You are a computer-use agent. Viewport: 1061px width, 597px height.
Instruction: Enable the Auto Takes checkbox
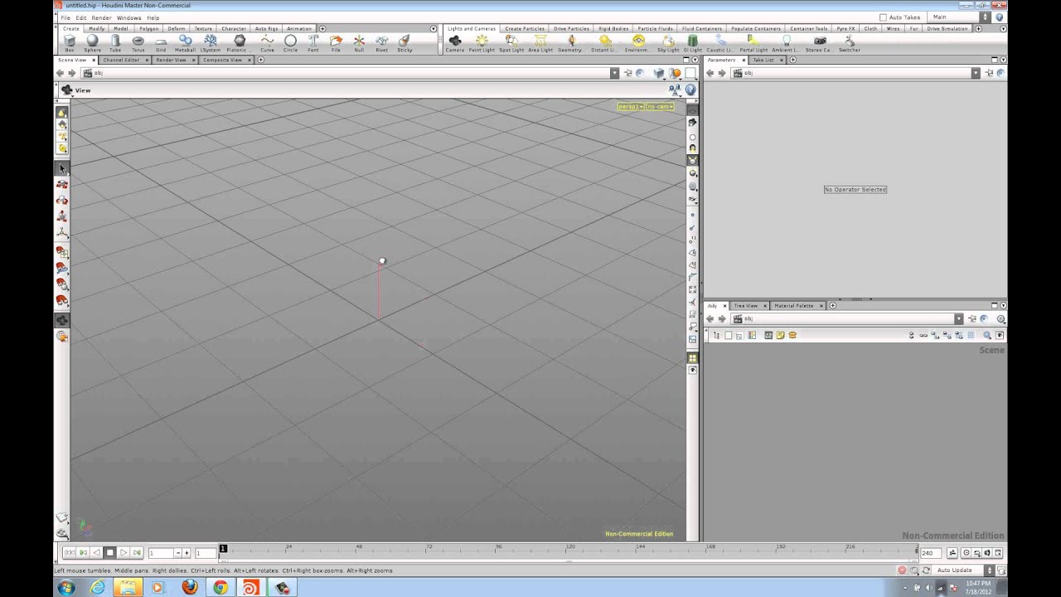coord(883,17)
